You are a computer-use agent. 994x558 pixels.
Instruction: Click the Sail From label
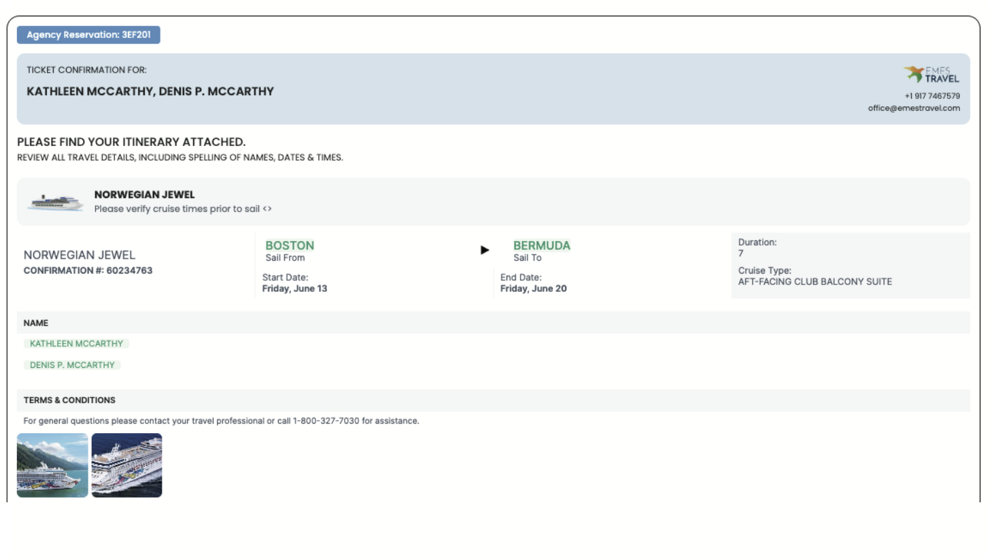(285, 258)
